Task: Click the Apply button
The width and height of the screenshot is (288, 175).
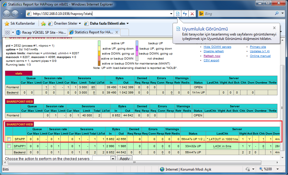Action: pyautogui.click(x=125, y=159)
